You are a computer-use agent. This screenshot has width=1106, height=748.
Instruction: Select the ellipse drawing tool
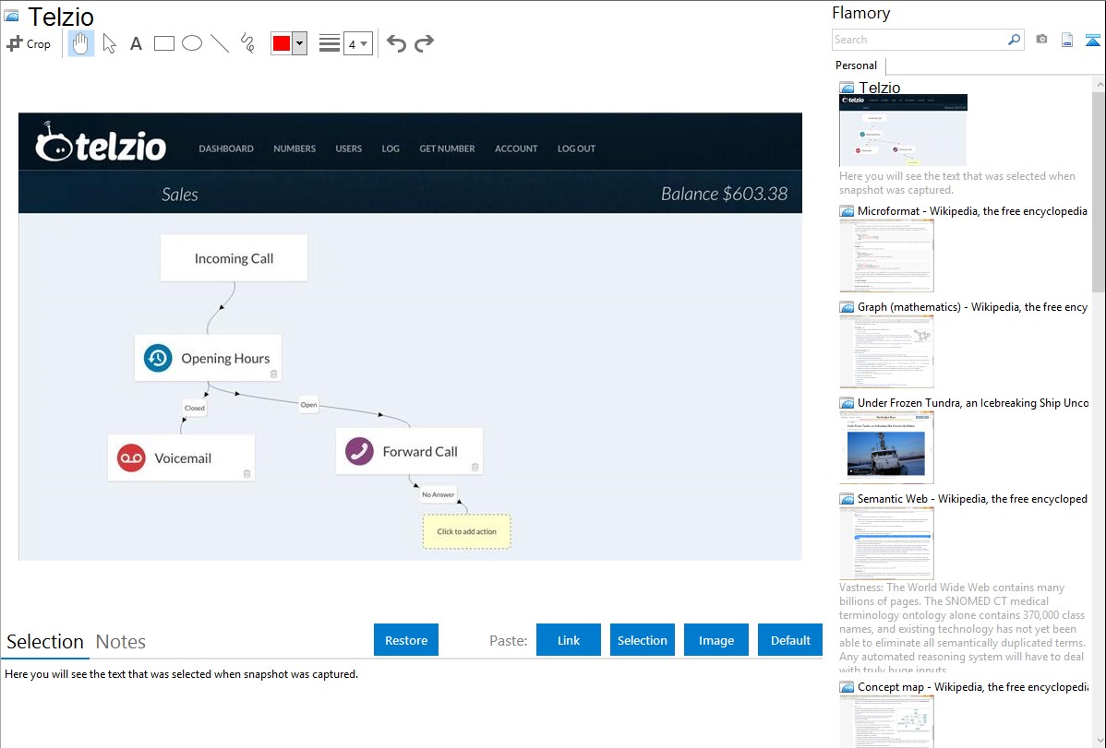(192, 43)
